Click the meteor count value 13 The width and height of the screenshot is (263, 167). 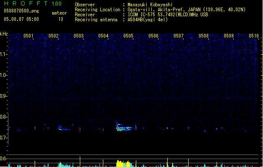tap(61, 19)
